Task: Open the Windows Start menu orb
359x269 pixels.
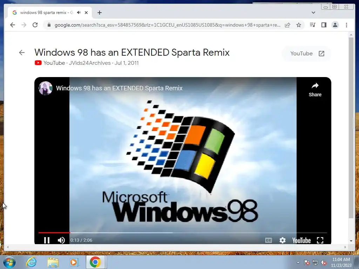Action: (x=9, y=262)
